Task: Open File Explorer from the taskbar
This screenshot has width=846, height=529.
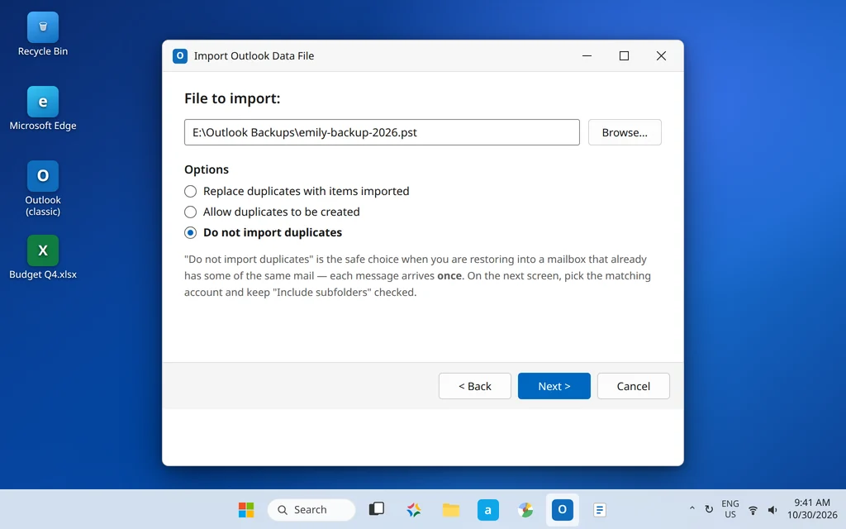Action: tap(451, 509)
